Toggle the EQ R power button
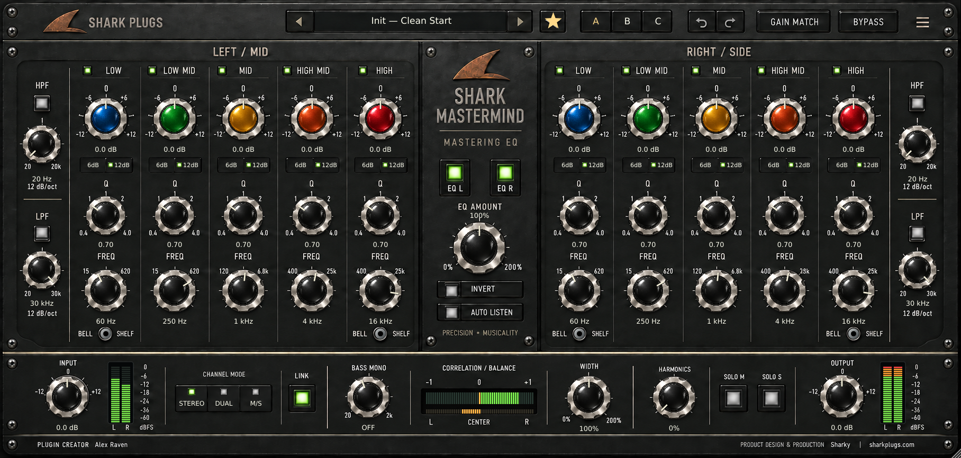The width and height of the screenshot is (961, 458). (505, 177)
